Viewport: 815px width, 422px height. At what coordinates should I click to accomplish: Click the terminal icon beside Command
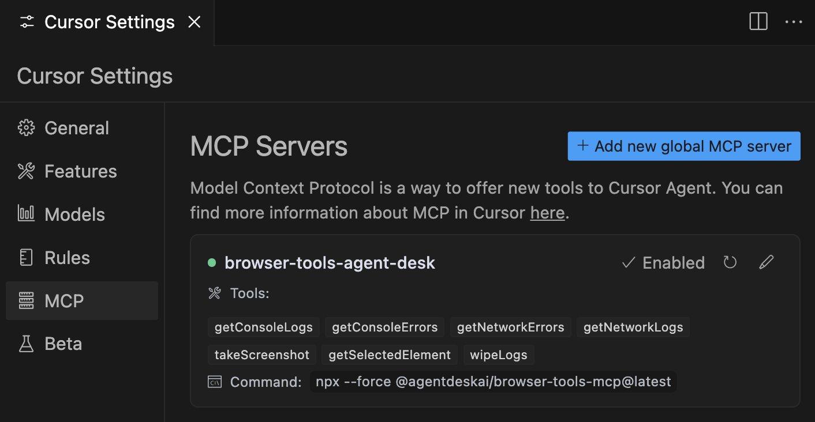(x=214, y=382)
